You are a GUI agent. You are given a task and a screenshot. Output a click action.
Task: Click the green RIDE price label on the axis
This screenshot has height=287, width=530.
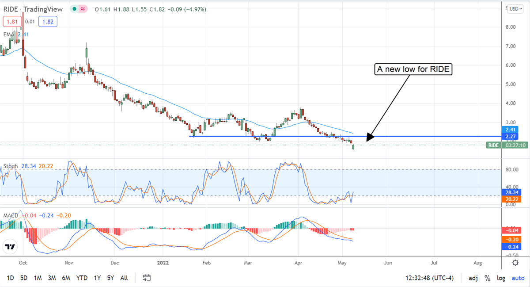(x=492, y=145)
